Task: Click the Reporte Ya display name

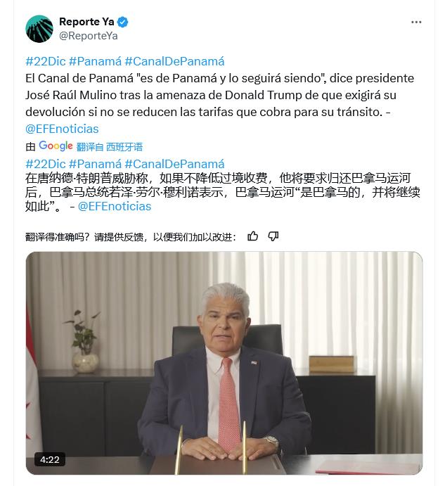Action: tap(86, 22)
